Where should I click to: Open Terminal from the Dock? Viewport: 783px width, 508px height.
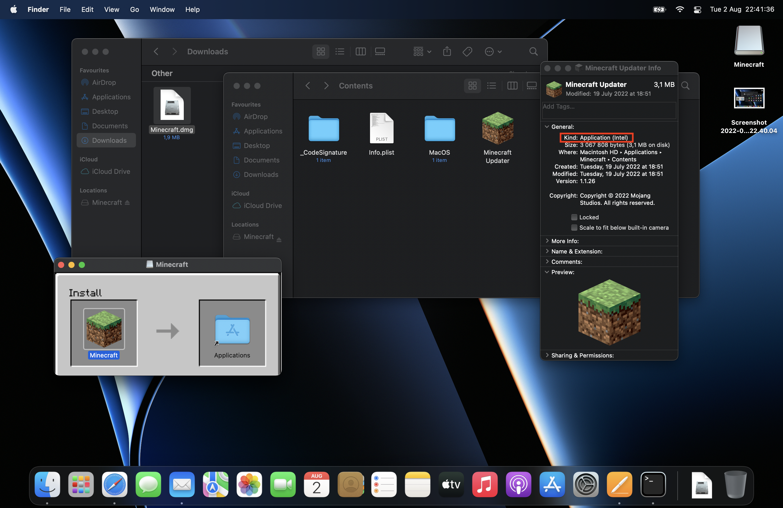pos(653,484)
